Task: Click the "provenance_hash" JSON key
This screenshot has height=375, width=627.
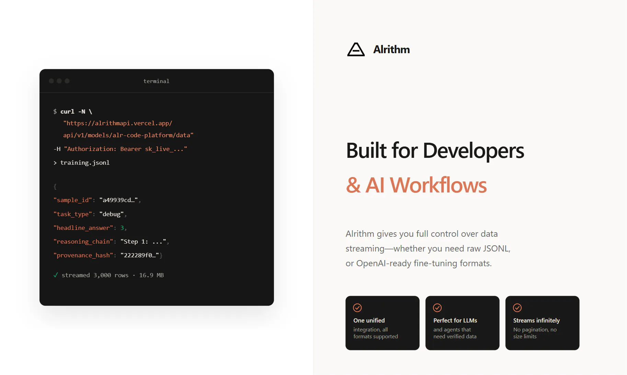Action: coord(83,255)
